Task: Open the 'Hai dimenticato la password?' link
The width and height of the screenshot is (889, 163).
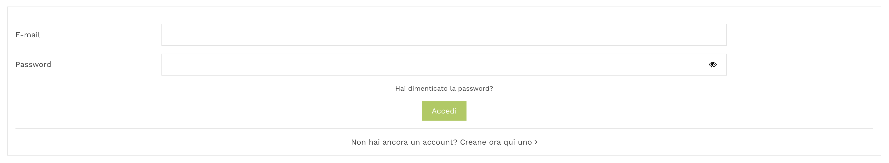Action: 444,89
